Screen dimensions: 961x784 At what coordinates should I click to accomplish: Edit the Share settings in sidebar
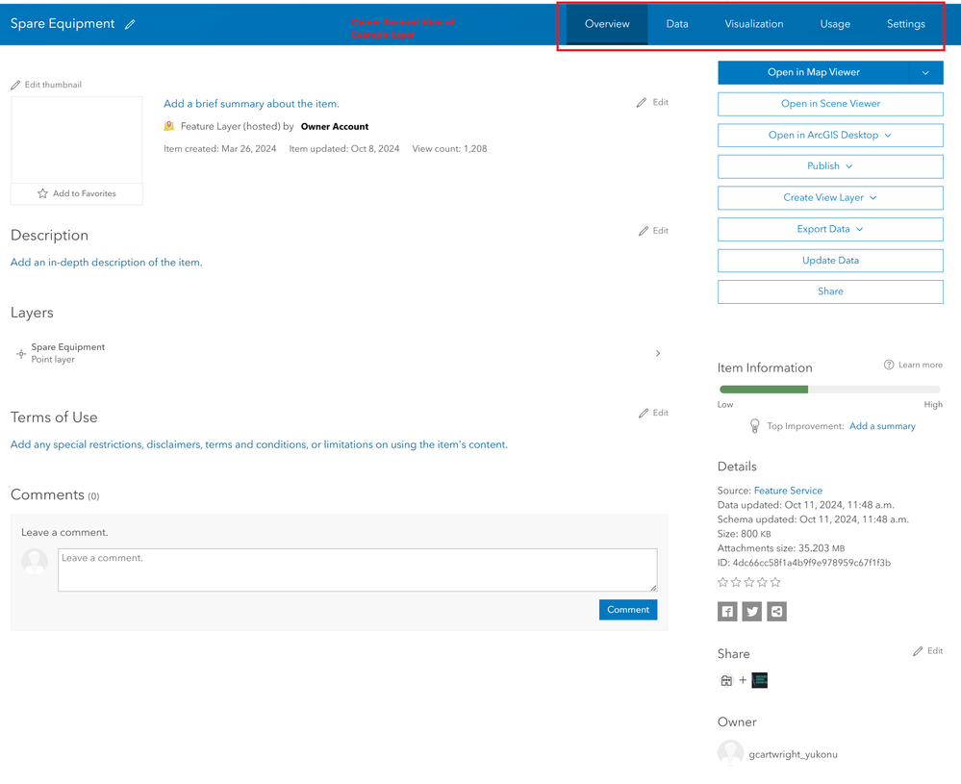(928, 651)
